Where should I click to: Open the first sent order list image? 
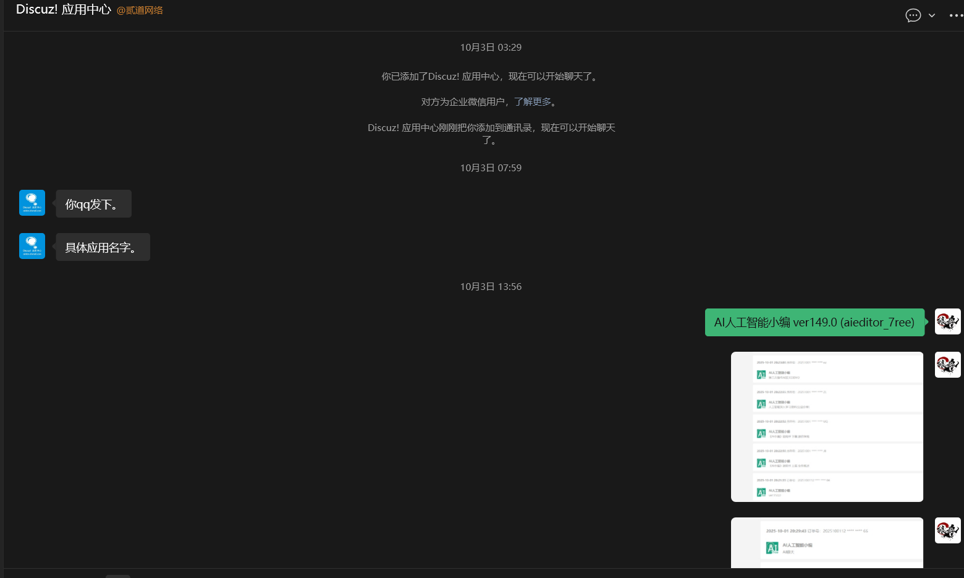point(827,427)
